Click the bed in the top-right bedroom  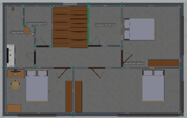pos(139,29)
